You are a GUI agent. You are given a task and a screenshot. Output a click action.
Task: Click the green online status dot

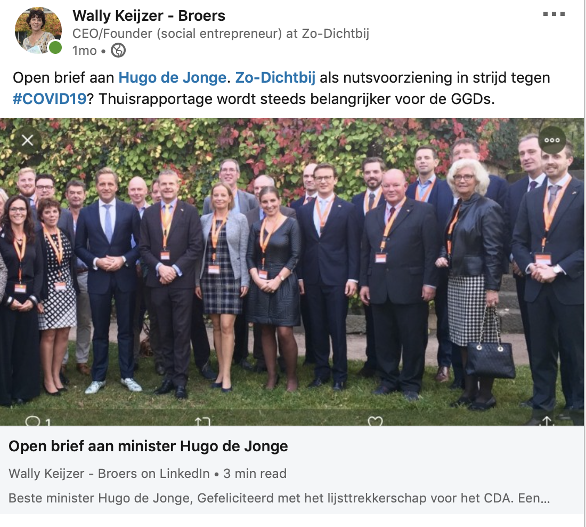click(55, 47)
